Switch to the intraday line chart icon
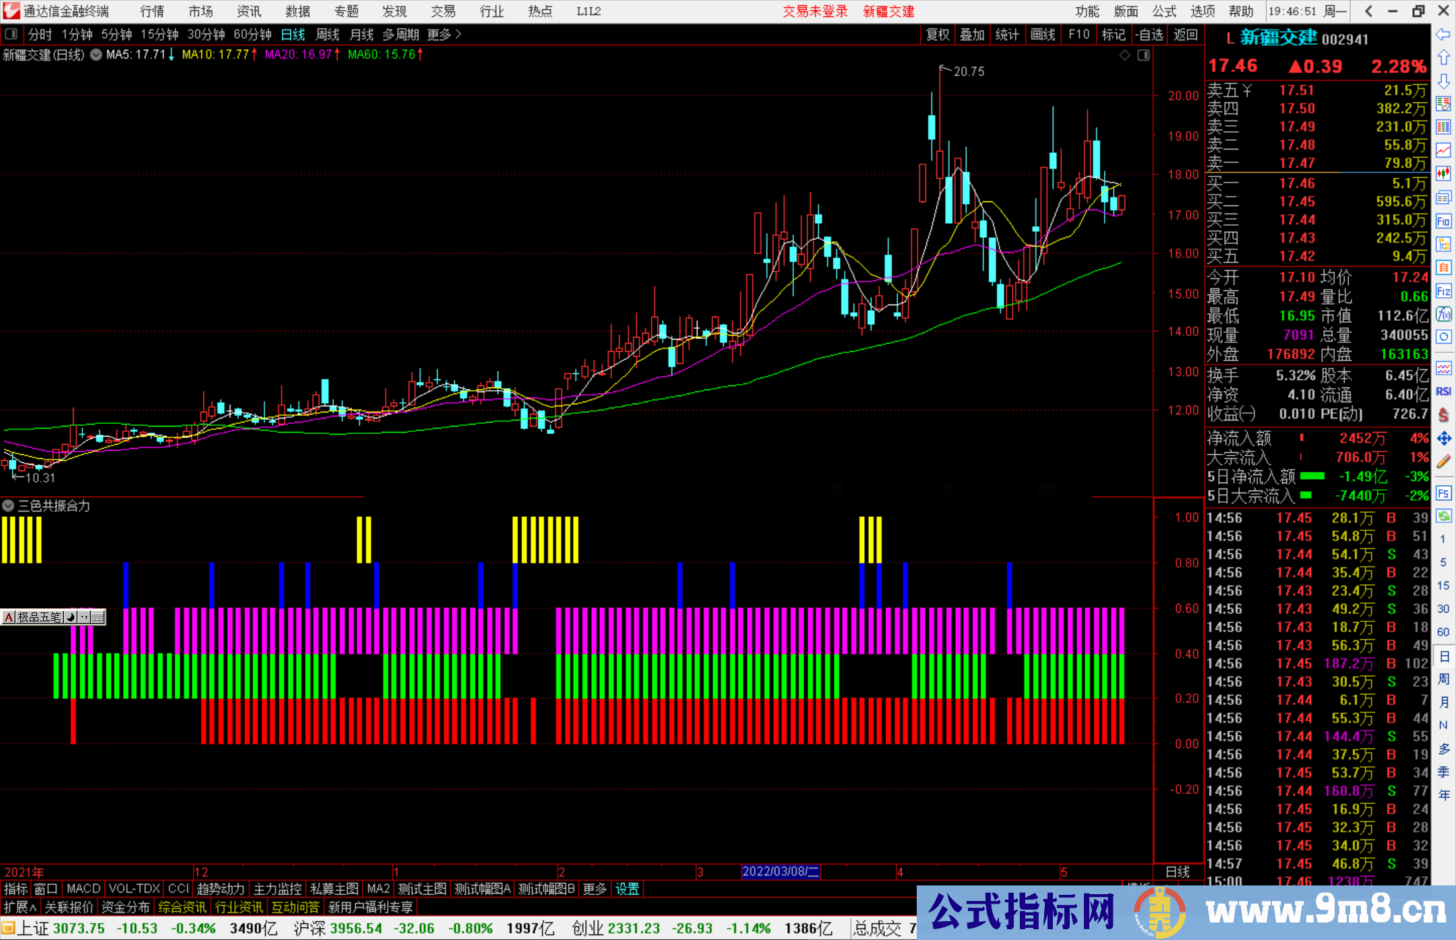 (x=1443, y=150)
